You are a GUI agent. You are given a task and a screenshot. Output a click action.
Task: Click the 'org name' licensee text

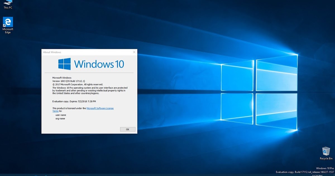point(60,118)
